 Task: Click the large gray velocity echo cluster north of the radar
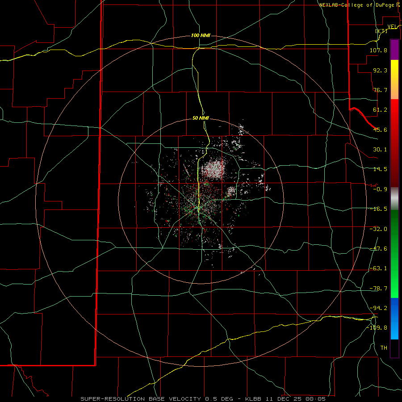[214, 169]
